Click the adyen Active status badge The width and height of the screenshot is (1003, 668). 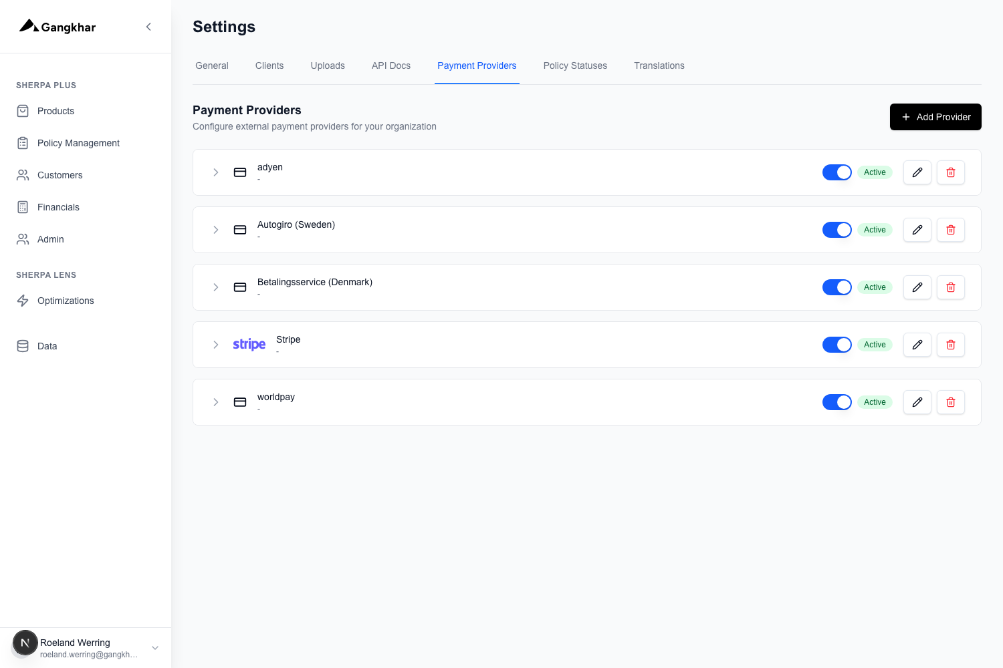pyautogui.click(x=875, y=172)
